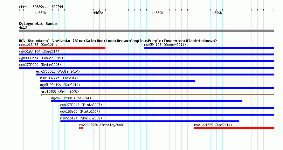Open dgv186e55 (Pinto2007) label

click(x=80, y=111)
